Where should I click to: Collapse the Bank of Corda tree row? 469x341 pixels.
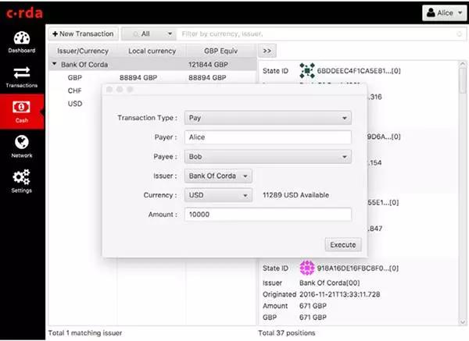(54, 64)
